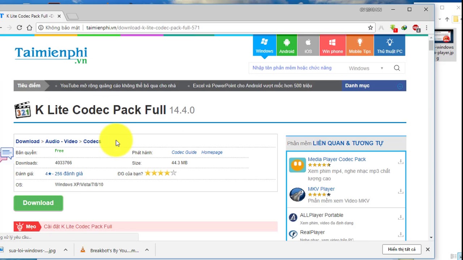463x260 pixels.
Task: Open the Media Player Codec Pack link
Action: point(337,159)
